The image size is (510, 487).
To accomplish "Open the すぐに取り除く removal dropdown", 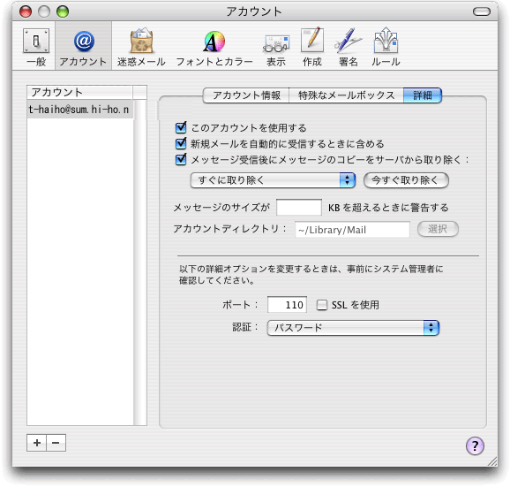I will point(273,180).
